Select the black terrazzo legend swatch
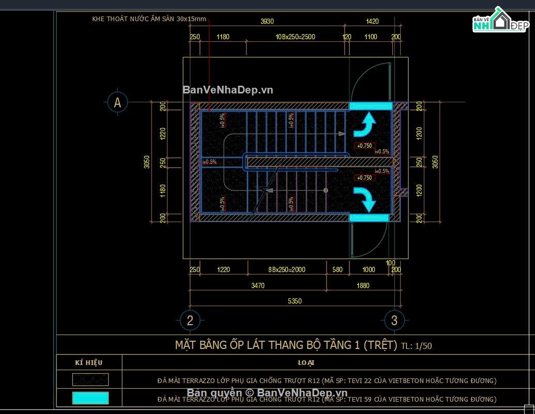This screenshot has width=535, height=414. coord(90,379)
